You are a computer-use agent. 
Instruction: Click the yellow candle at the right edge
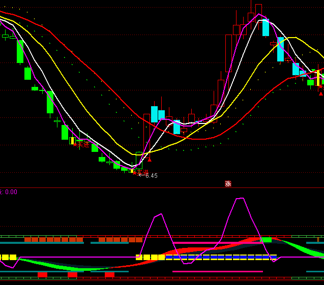[x=318, y=78]
